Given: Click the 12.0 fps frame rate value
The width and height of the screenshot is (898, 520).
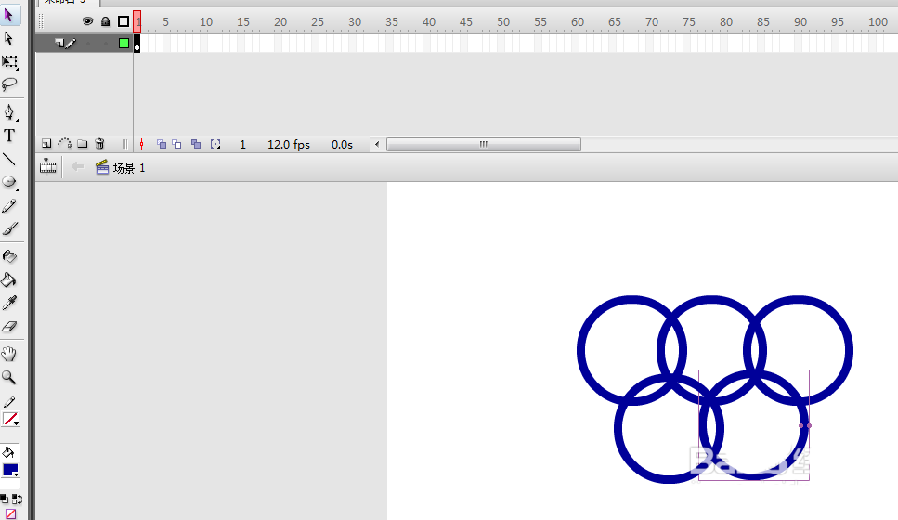Looking at the screenshot, I should (289, 144).
